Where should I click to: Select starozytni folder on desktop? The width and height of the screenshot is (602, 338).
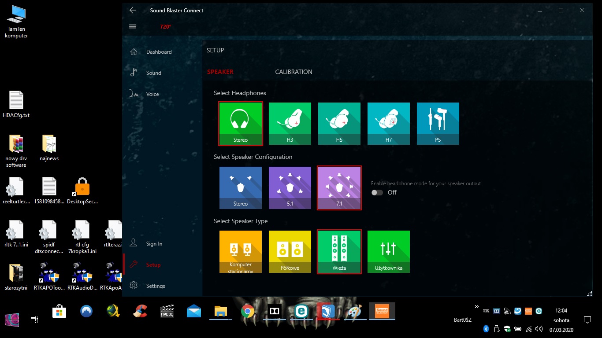pyautogui.click(x=16, y=278)
